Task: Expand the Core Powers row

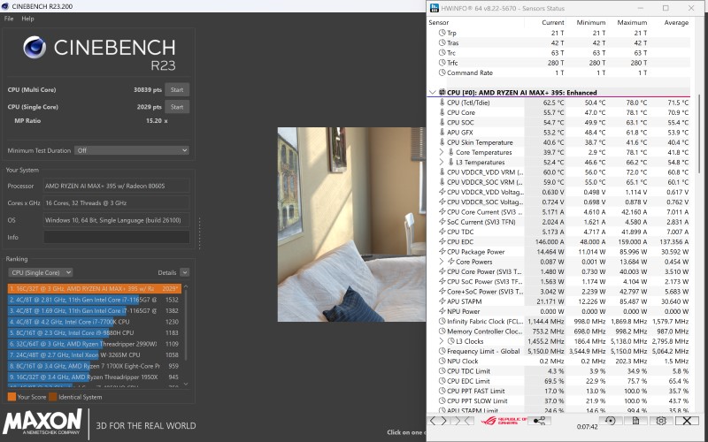Action: tap(442, 262)
